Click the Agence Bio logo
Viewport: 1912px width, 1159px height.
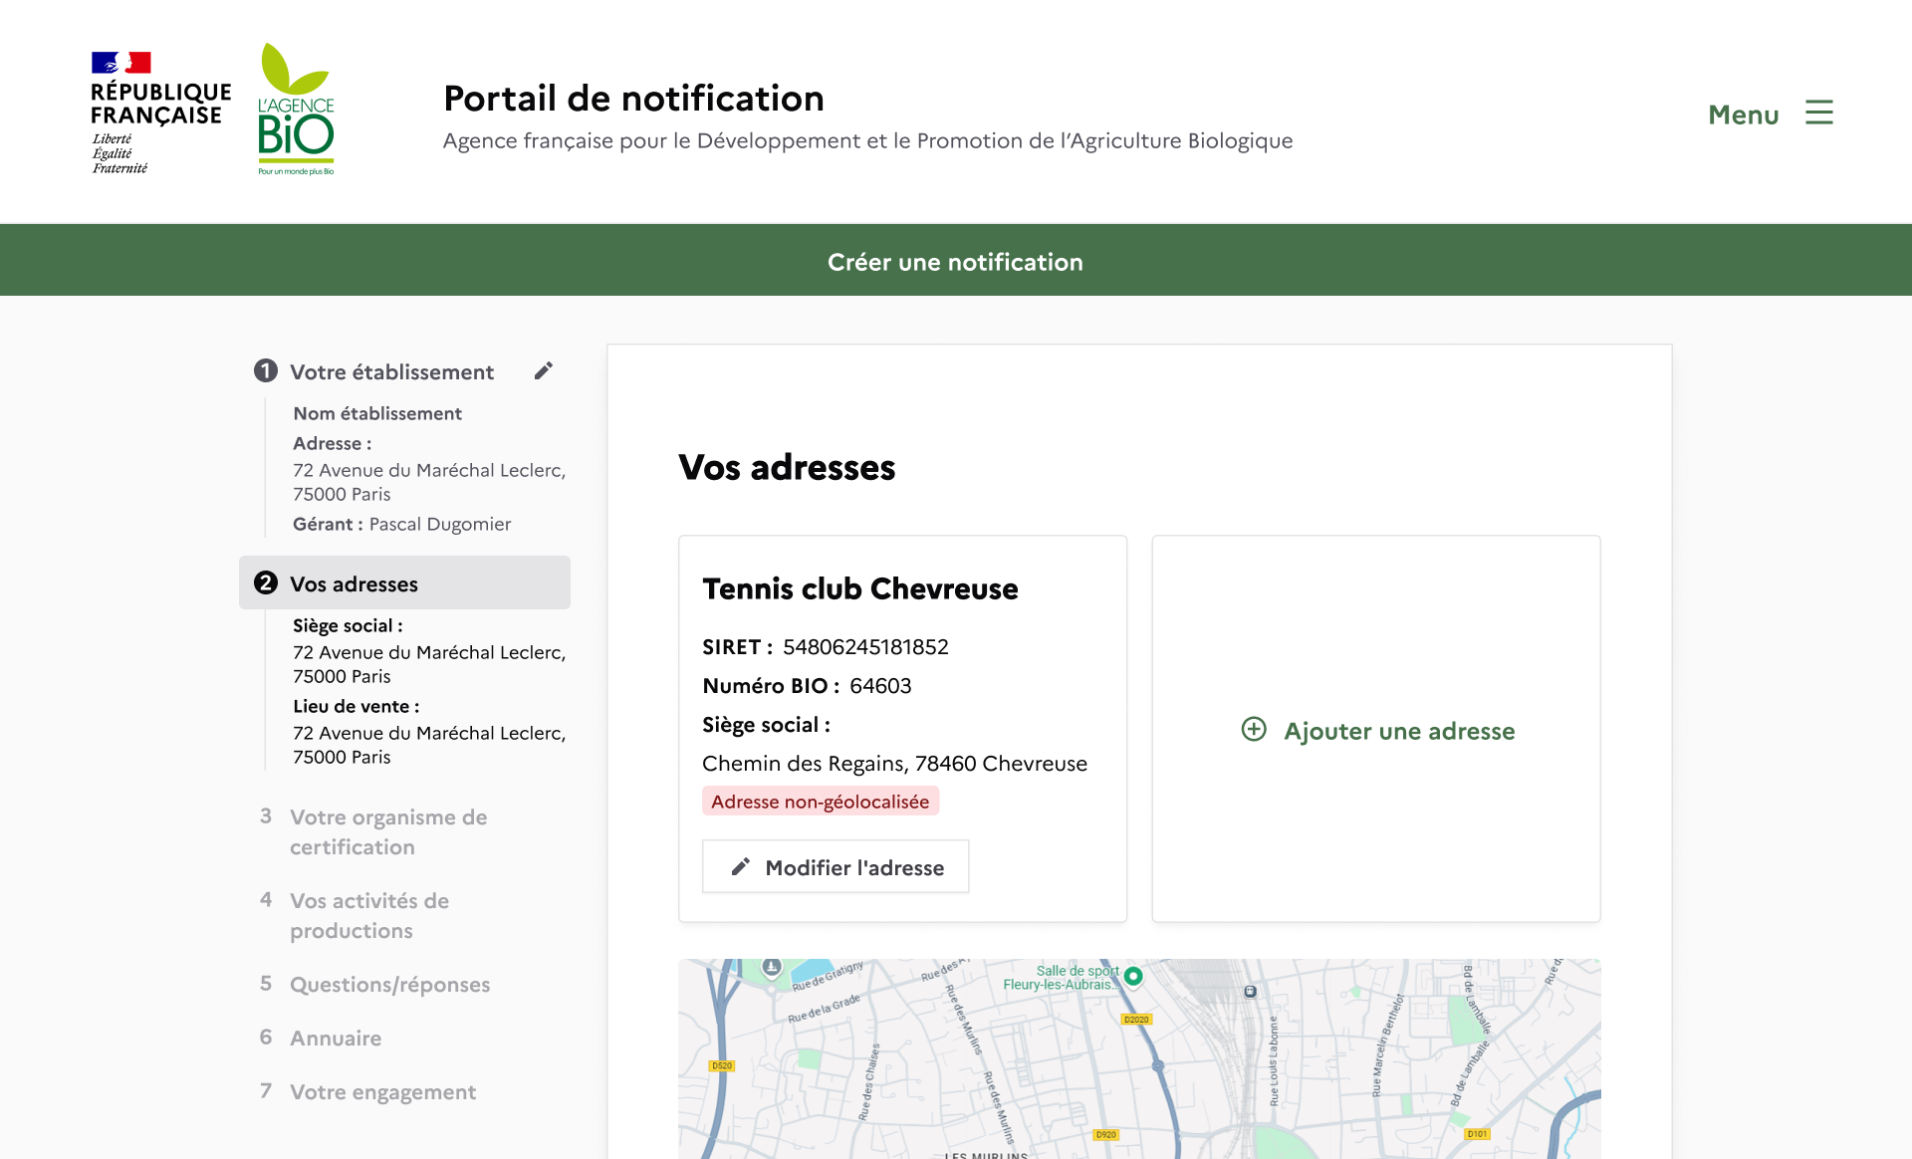click(296, 110)
